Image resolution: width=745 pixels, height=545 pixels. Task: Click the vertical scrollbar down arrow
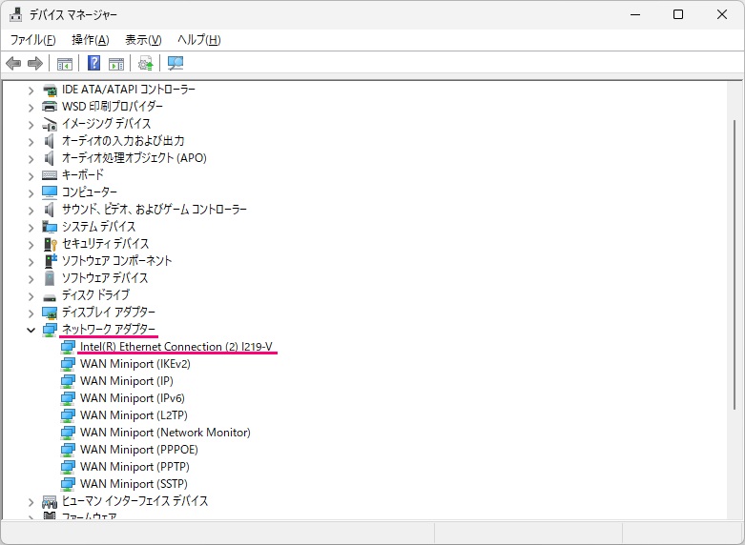tap(735, 513)
